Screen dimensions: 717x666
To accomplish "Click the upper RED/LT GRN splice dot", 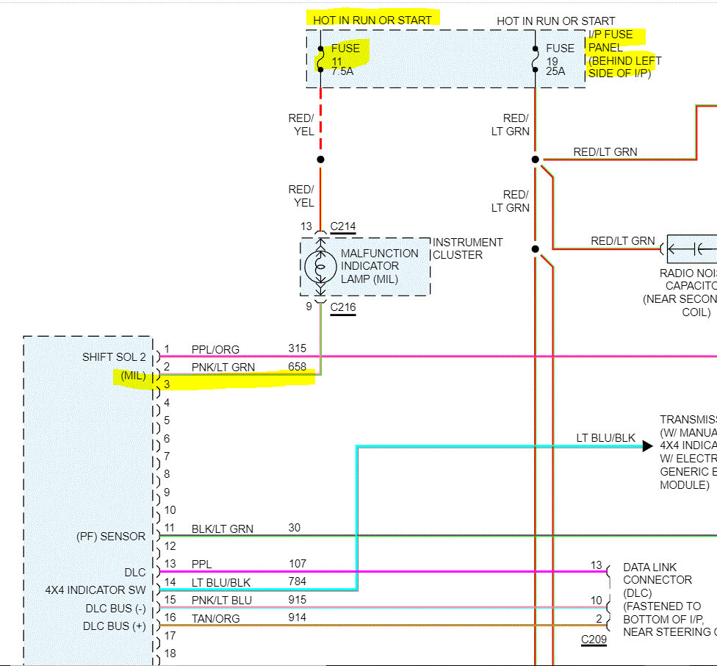I will [x=535, y=160].
